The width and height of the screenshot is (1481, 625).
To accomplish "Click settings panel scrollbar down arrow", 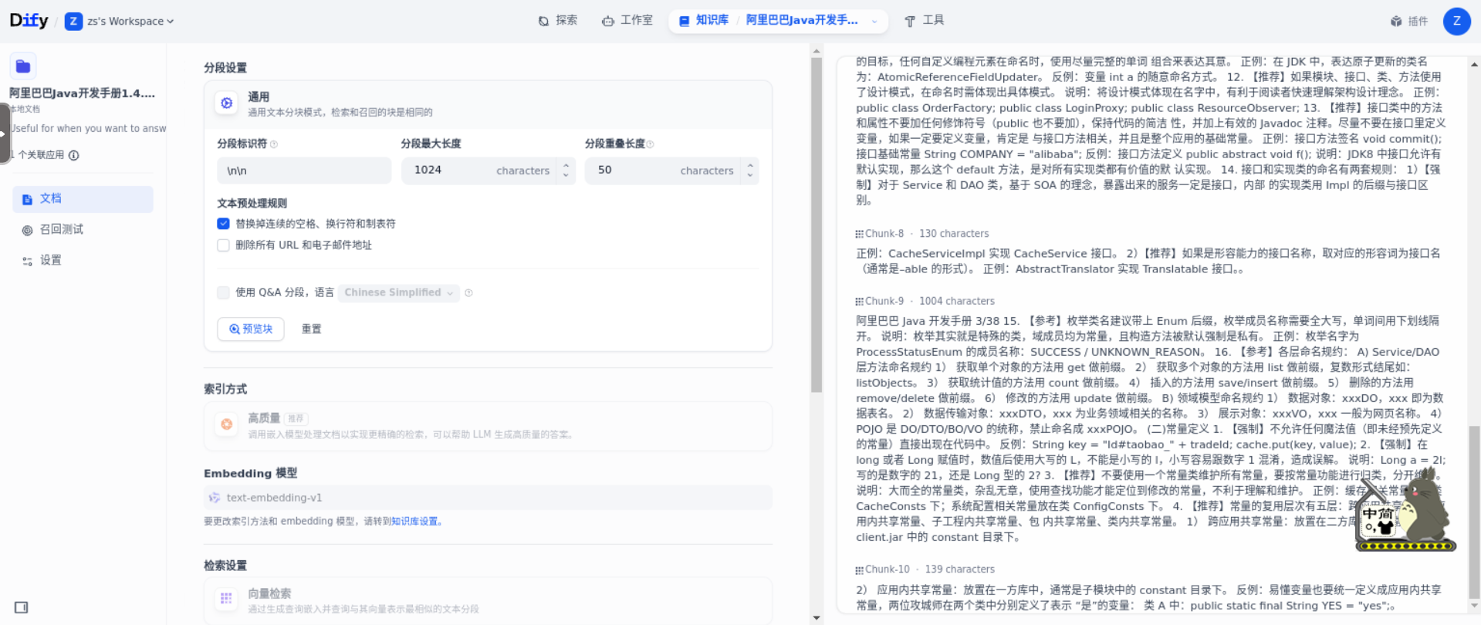I will click(x=817, y=618).
